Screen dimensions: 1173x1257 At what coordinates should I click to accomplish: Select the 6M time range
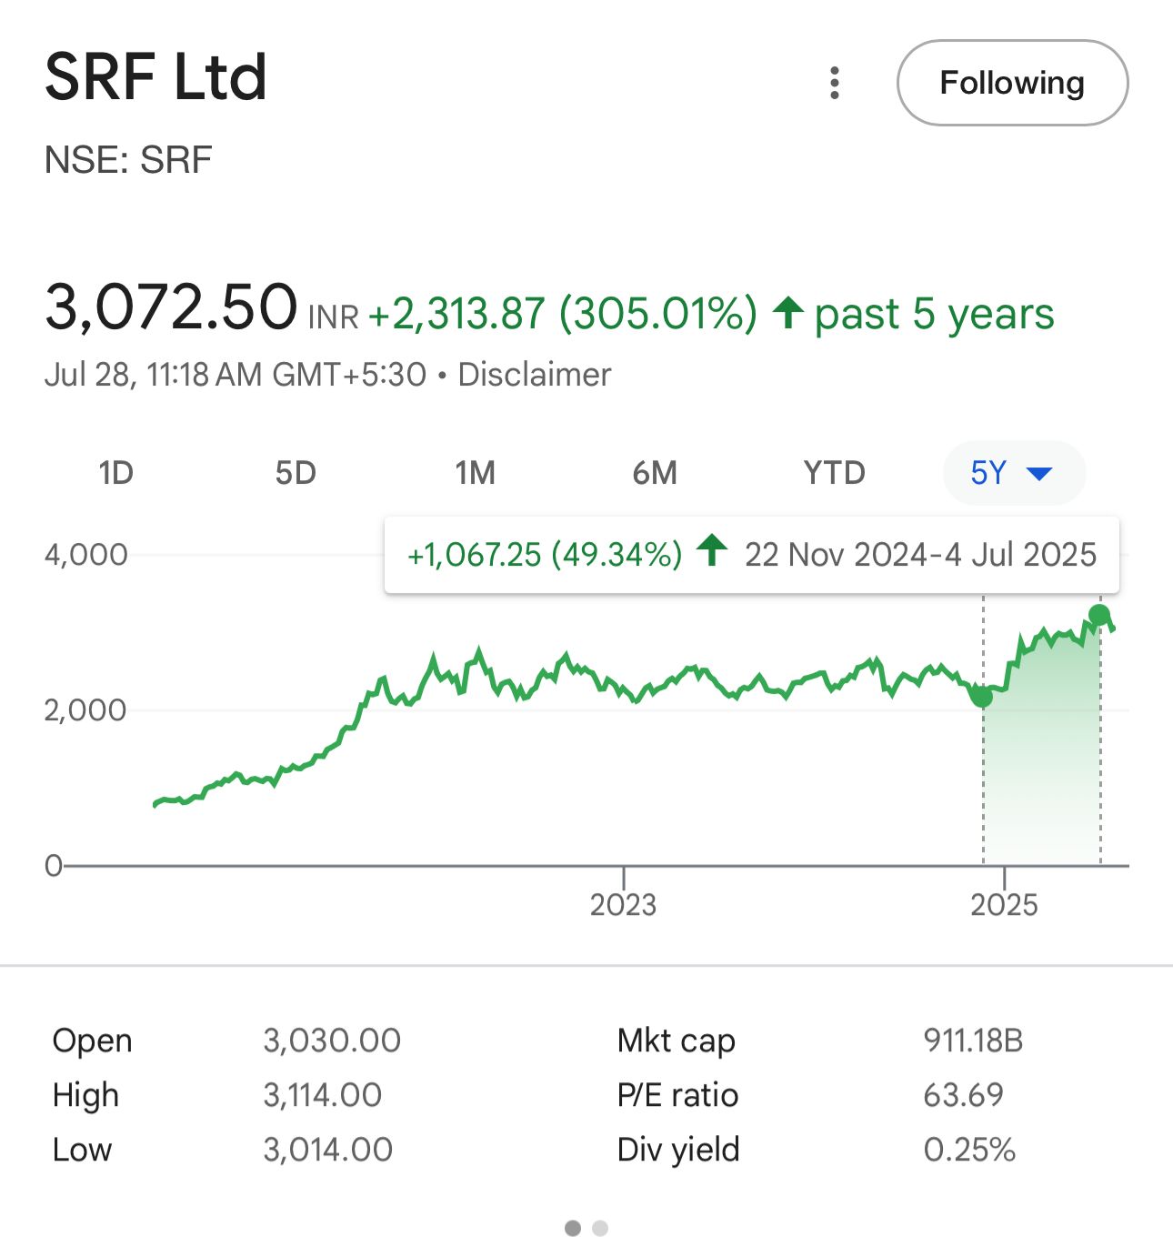tap(655, 473)
